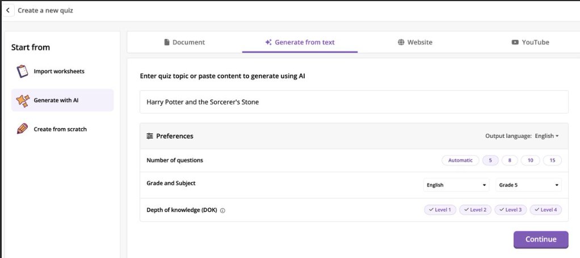This screenshot has width=580, height=258.
Task: Click the Create from scratch pencil icon
Action: pyautogui.click(x=22, y=129)
